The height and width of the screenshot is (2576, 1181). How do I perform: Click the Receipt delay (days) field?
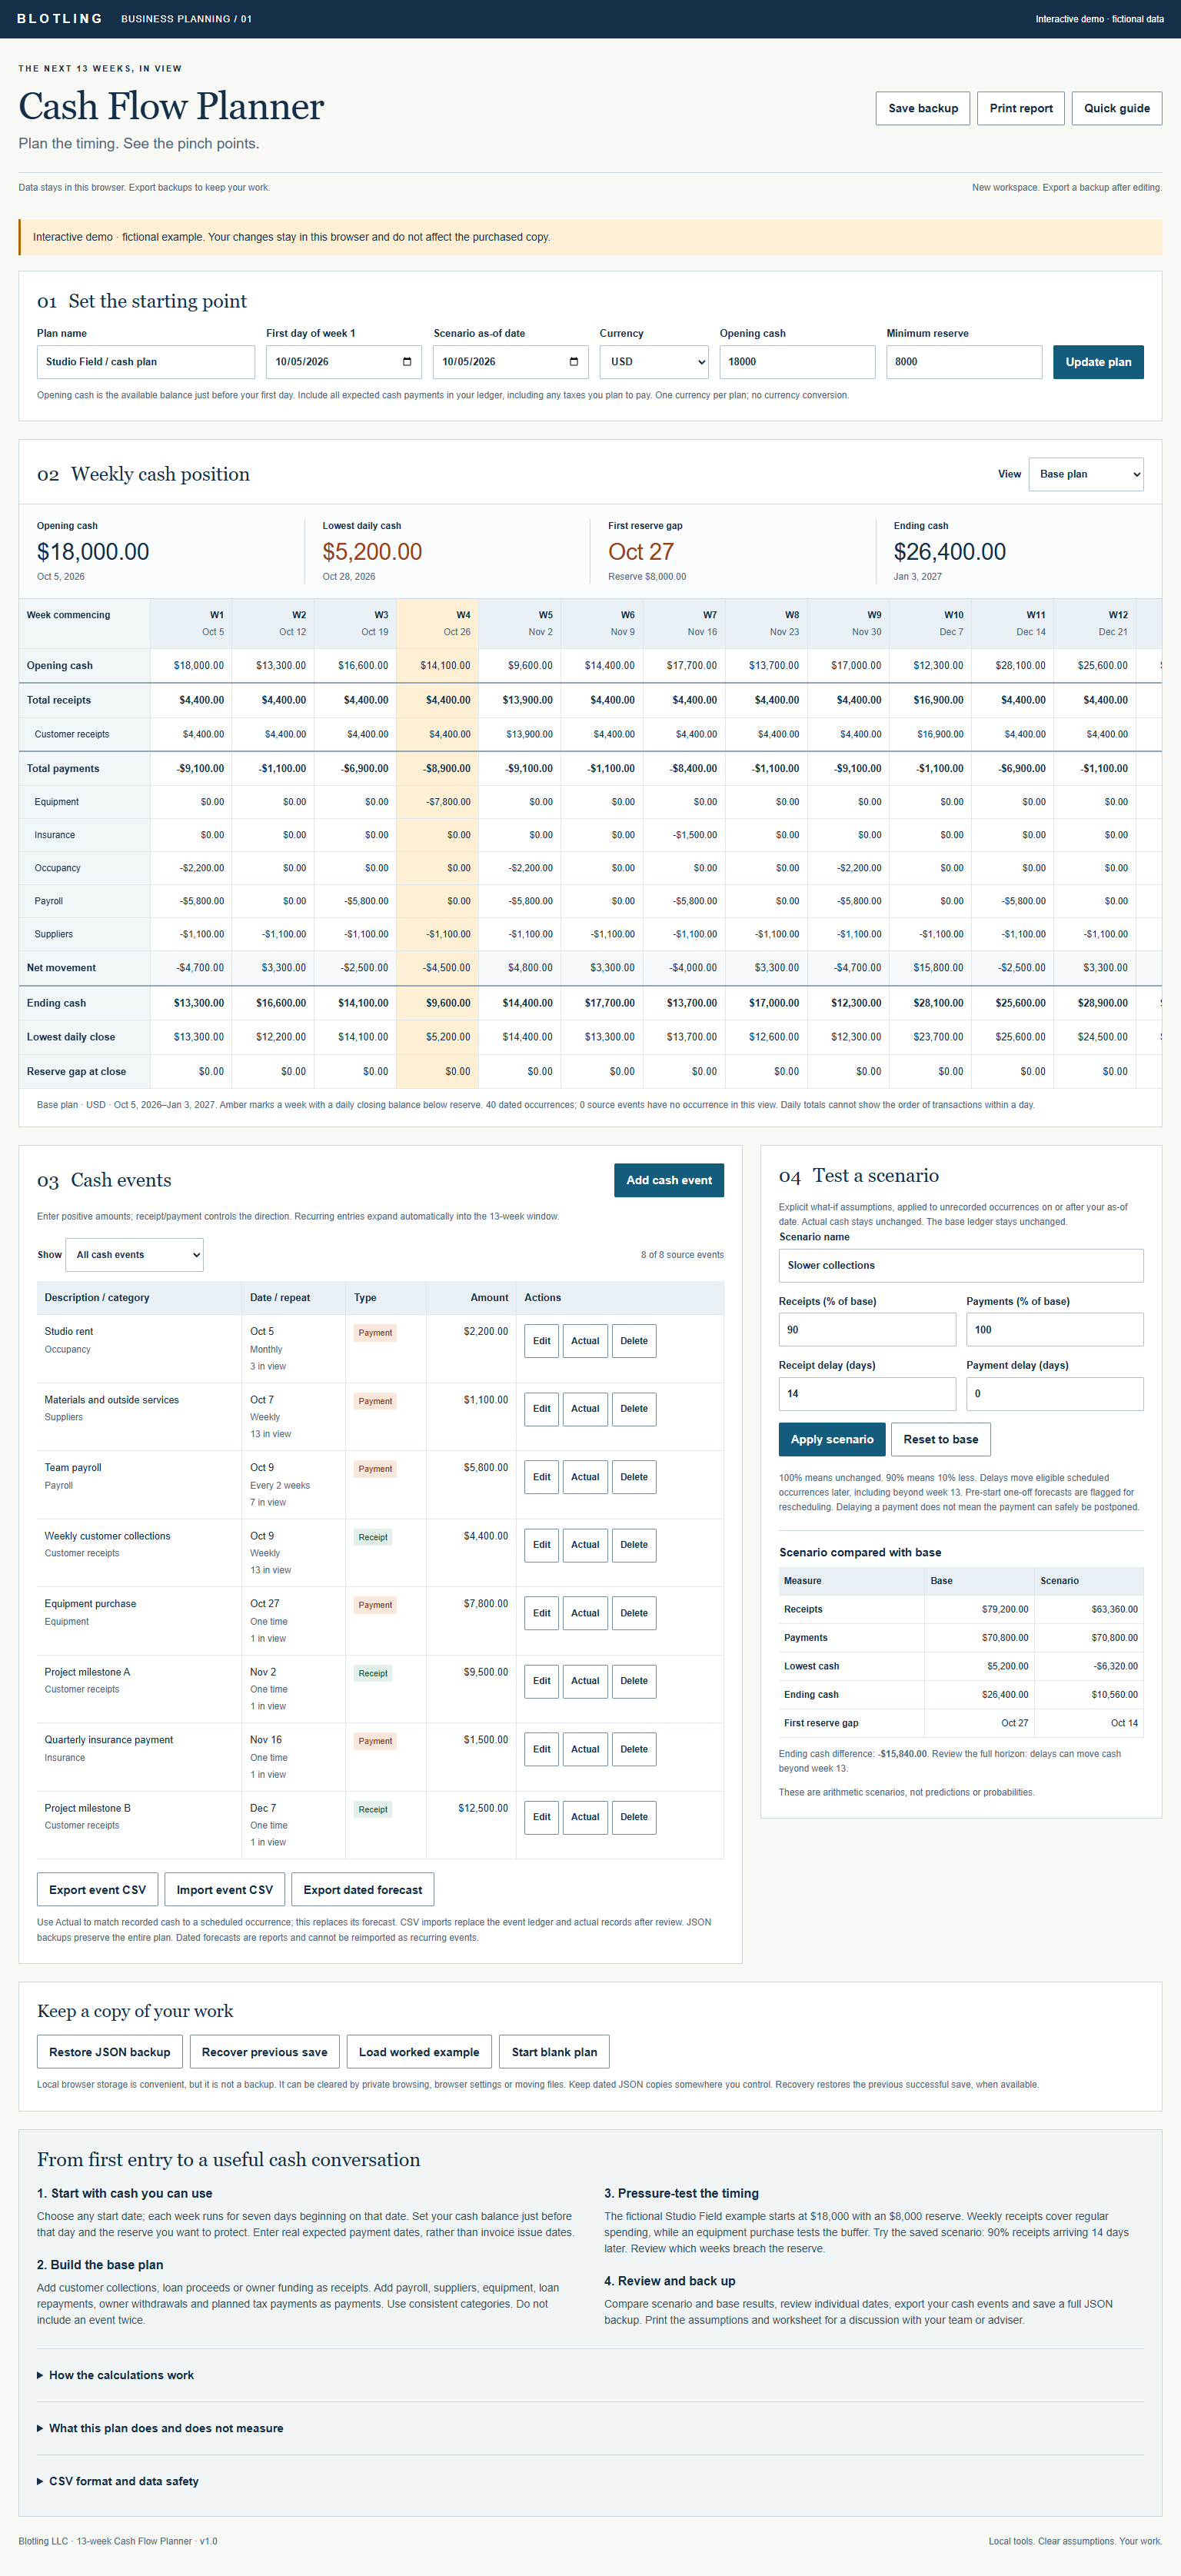(867, 1394)
